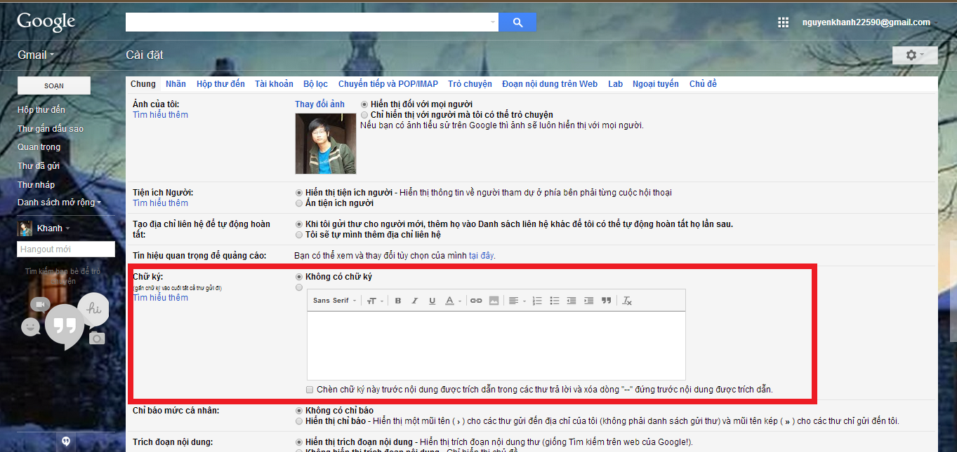Click the Google search button
The height and width of the screenshot is (452, 957).
(517, 22)
